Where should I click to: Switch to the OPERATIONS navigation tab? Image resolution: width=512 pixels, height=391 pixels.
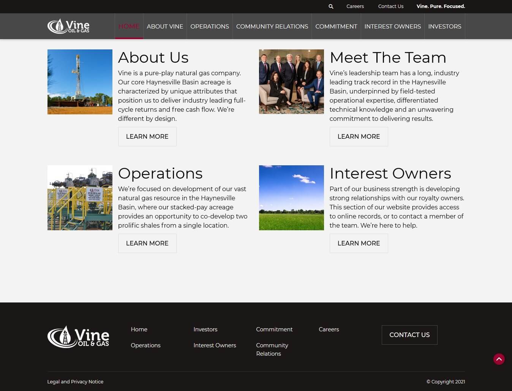click(209, 26)
